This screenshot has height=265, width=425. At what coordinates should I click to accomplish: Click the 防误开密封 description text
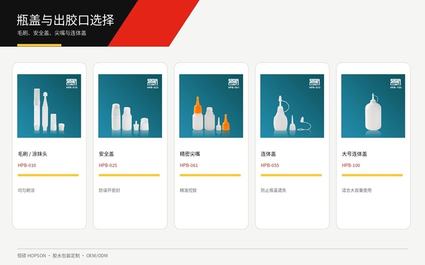(x=109, y=190)
